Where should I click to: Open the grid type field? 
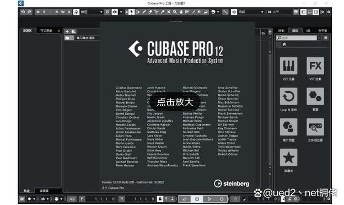click(x=280, y=12)
